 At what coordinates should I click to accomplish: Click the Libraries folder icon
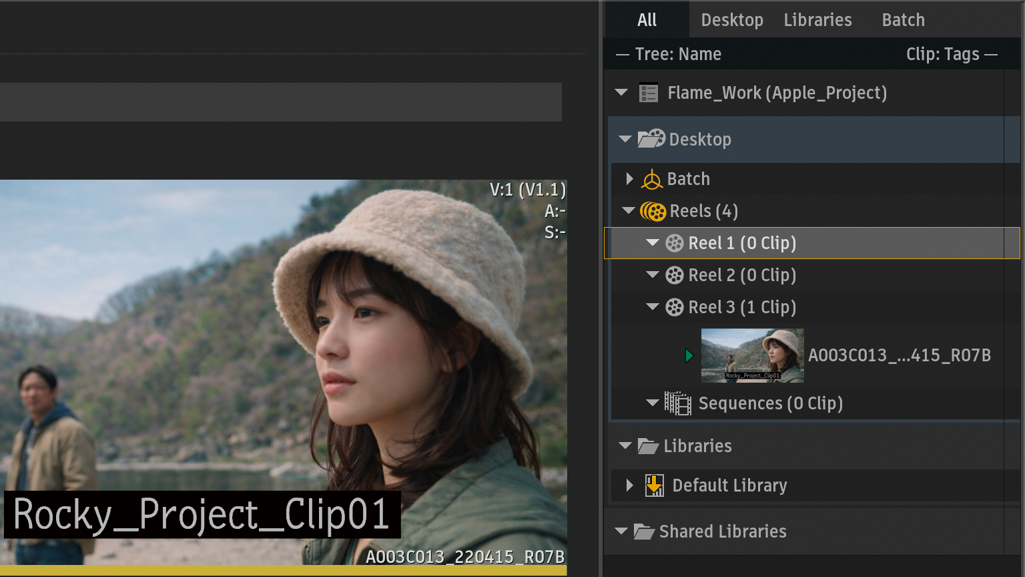648,446
